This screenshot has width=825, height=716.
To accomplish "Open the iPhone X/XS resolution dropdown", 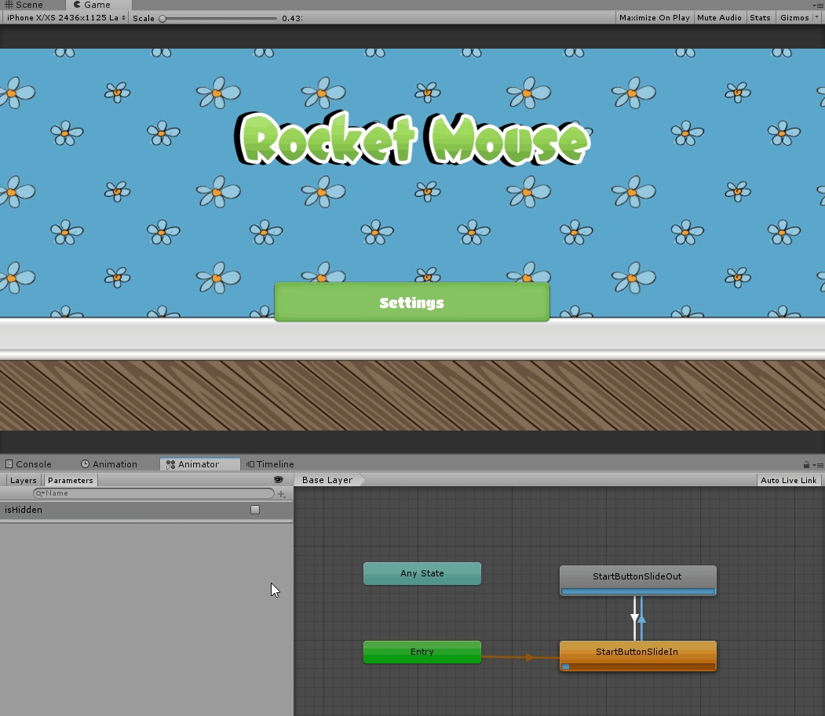I will pyautogui.click(x=65, y=17).
